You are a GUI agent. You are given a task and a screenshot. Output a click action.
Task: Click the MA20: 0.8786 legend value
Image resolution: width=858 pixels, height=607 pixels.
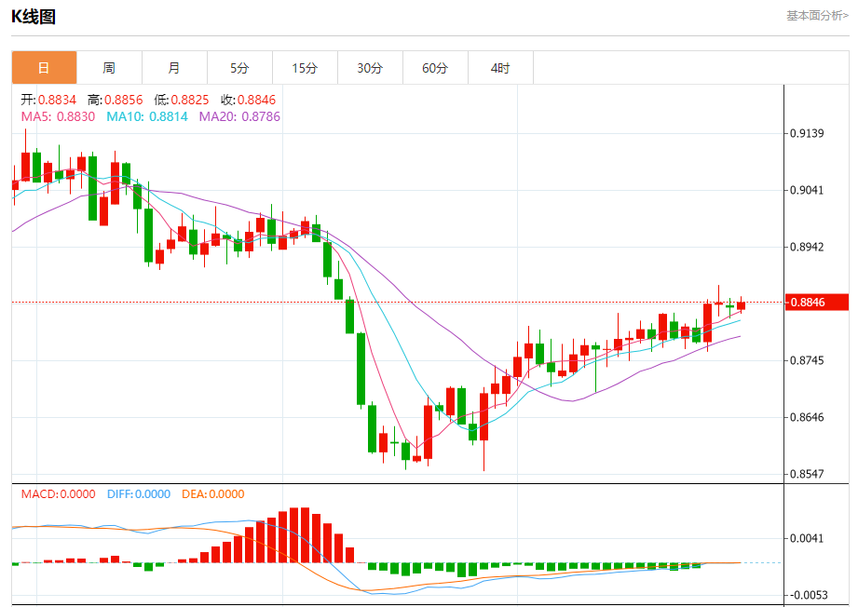click(x=239, y=116)
